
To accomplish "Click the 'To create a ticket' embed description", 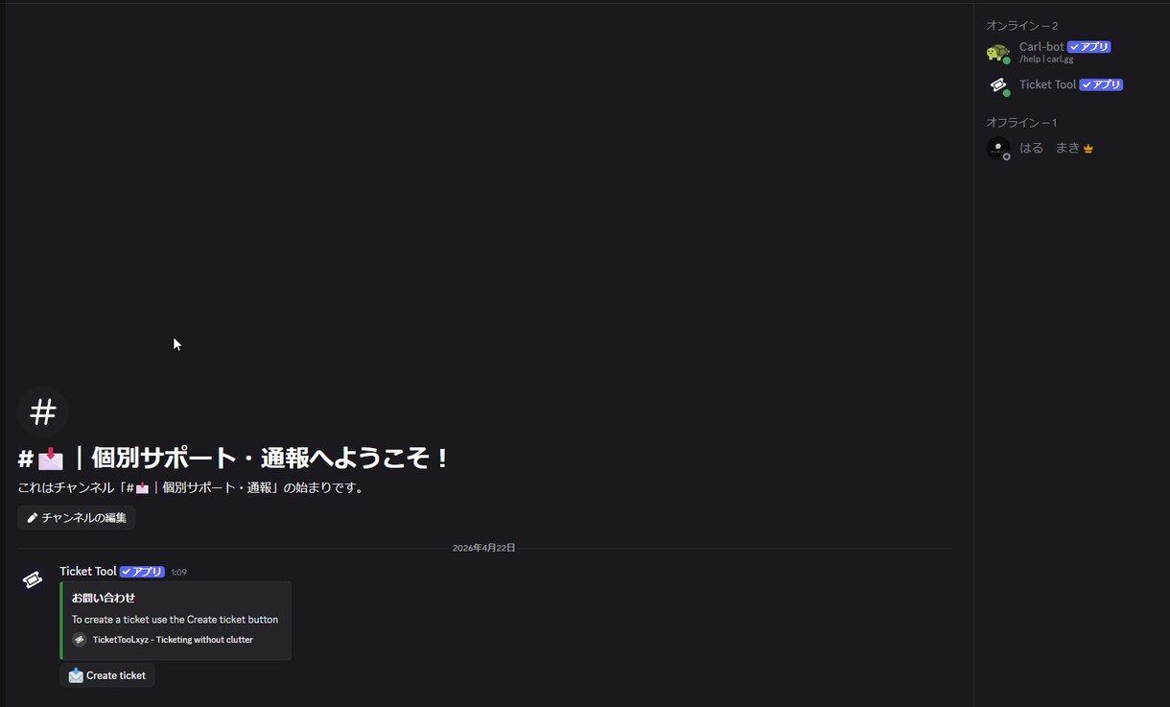I will click(x=175, y=620).
